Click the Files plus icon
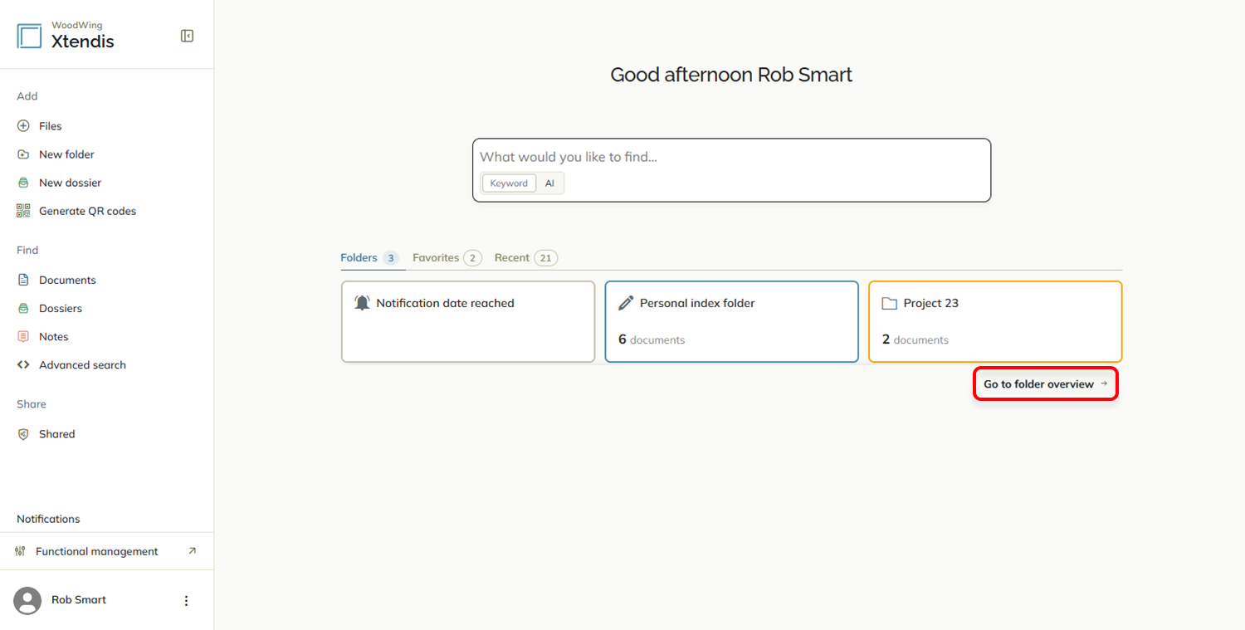This screenshot has width=1245, height=630. point(23,126)
